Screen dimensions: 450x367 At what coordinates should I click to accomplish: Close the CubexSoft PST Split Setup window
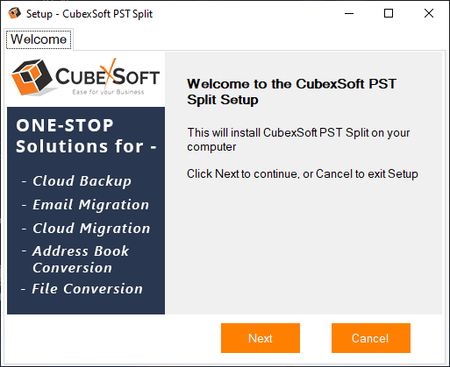[x=429, y=13]
